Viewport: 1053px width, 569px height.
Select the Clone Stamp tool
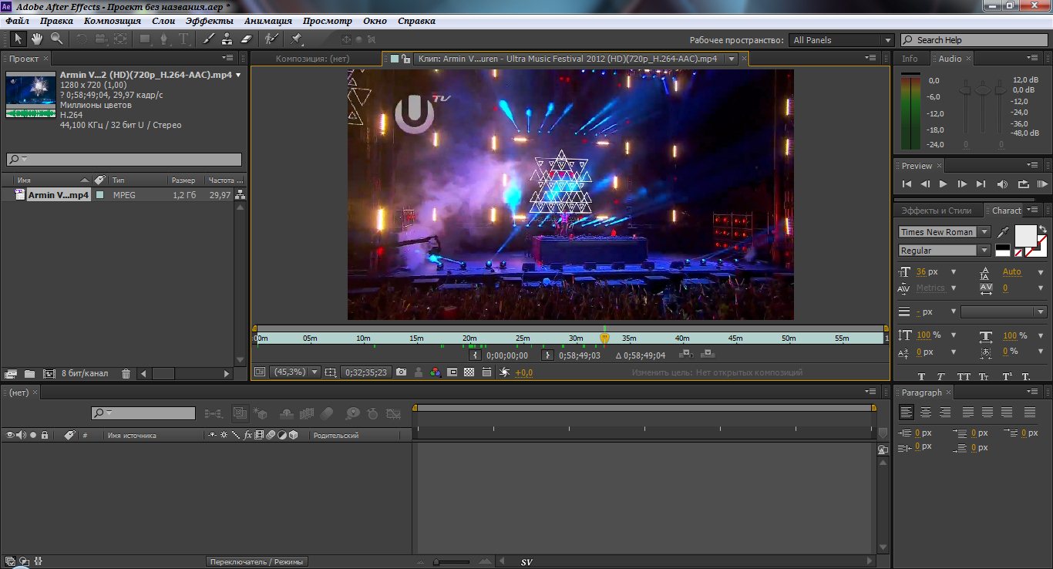tap(227, 39)
